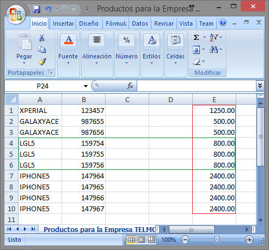Customize the Quick Access Toolbar dropdown
The image size is (269, 250).
click(87, 9)
